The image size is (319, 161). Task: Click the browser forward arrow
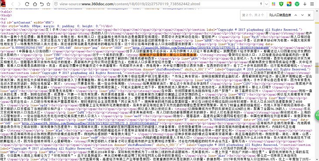tap(19, 4)
